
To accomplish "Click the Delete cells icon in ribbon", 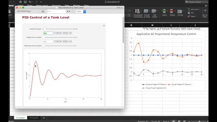I will click(x=172, y=11).
